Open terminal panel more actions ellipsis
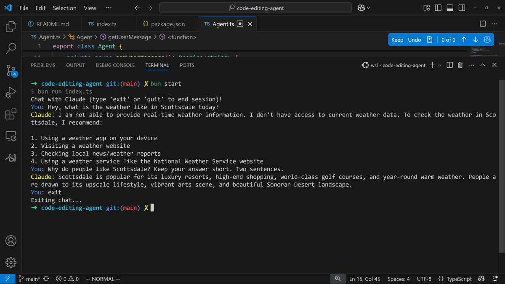505x284 pixels. (471, 65)
